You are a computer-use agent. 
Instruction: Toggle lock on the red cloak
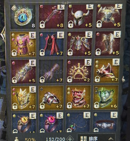coord(42,52)
